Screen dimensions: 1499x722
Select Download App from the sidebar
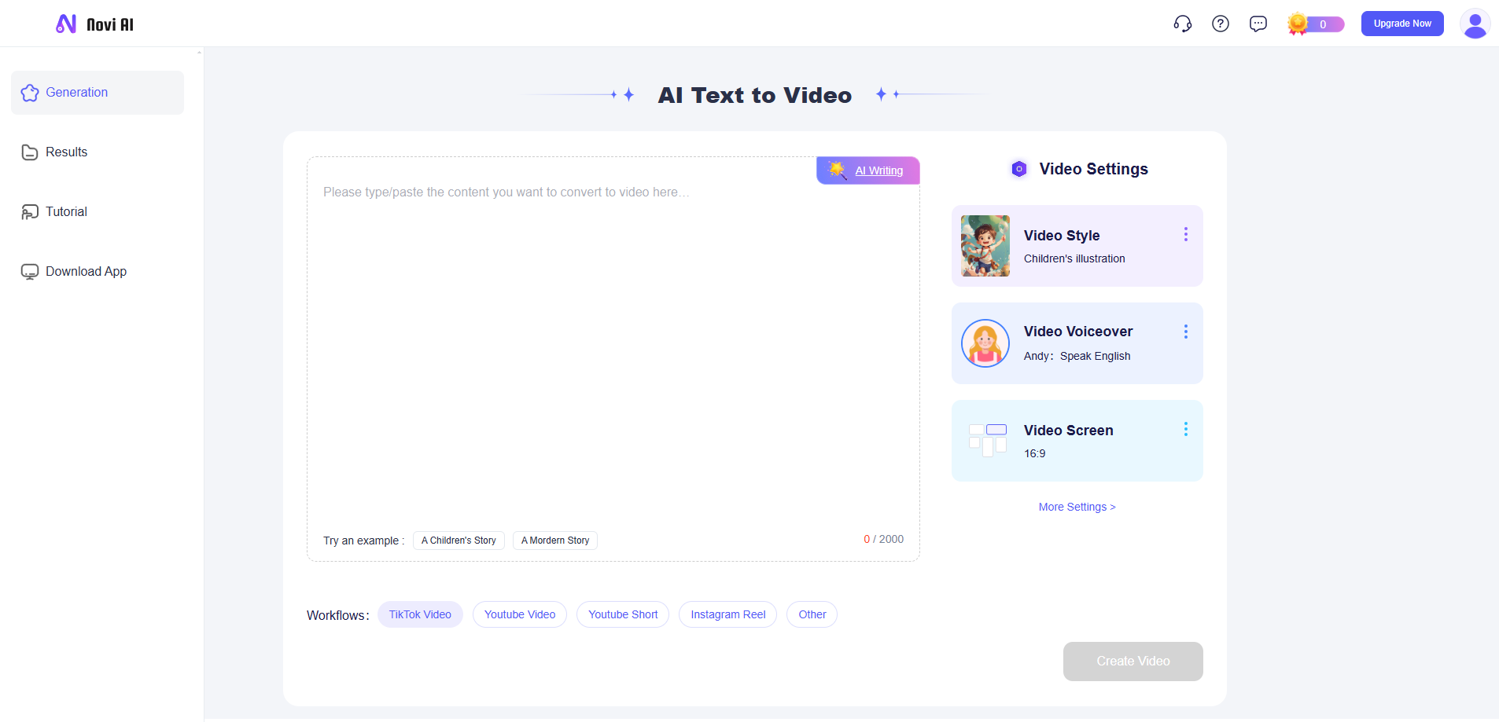(x=85, y=271)
